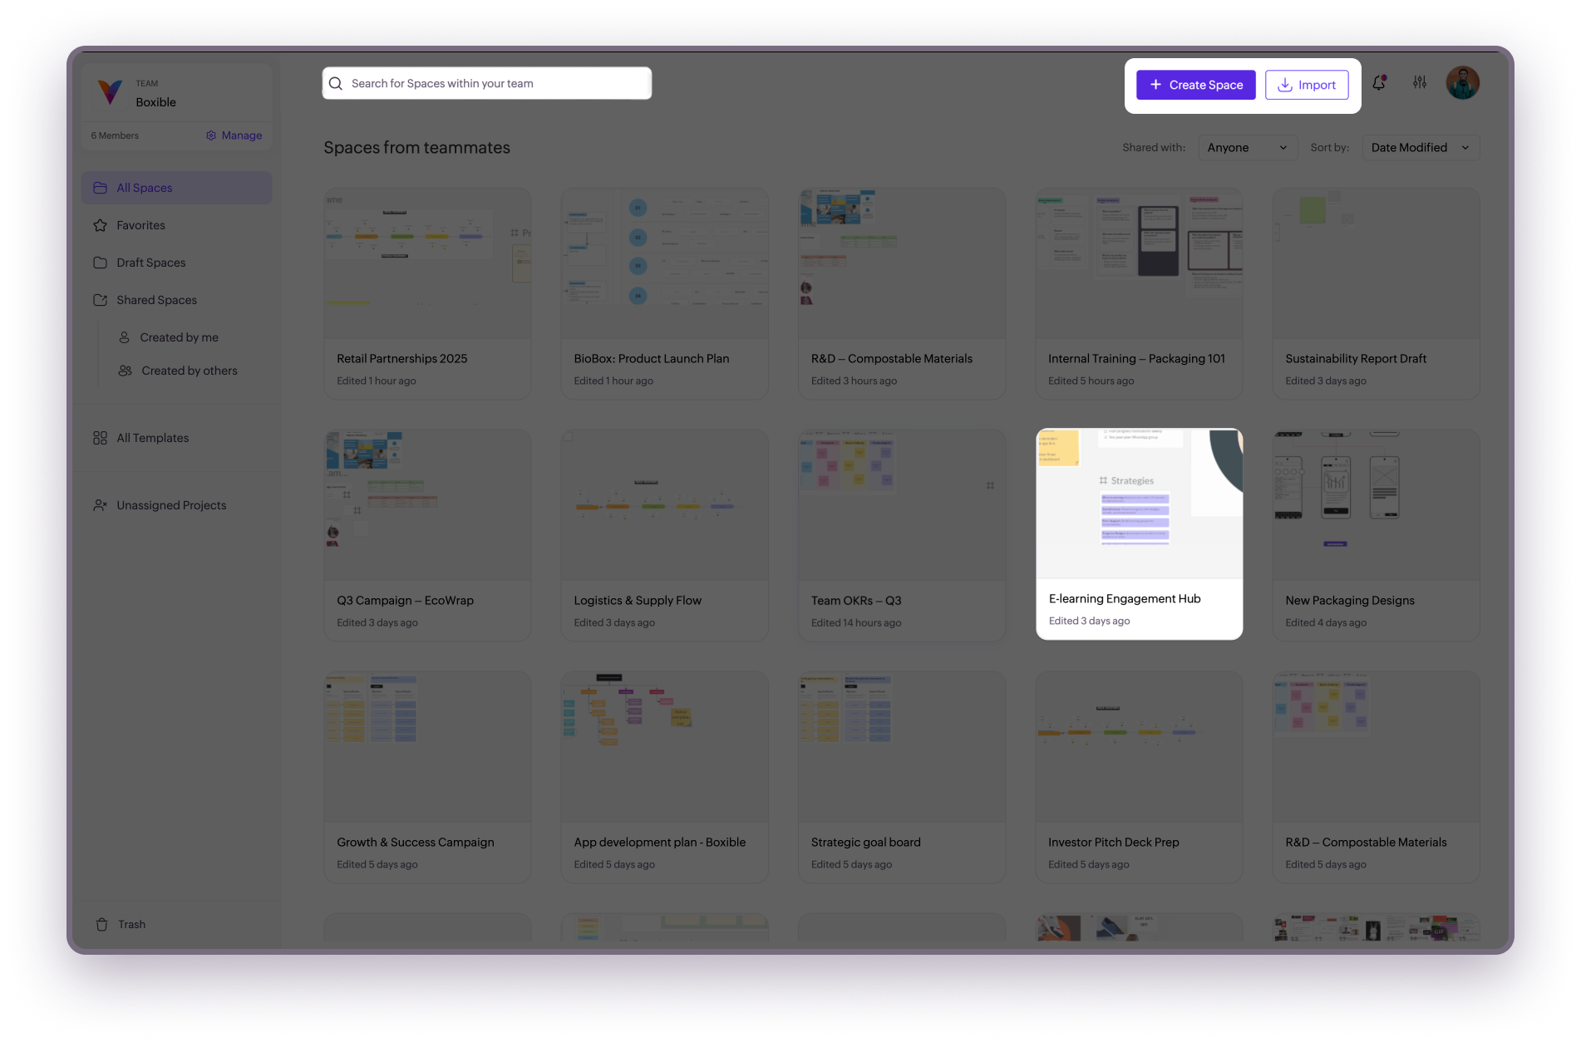Click the Favorites star icon

tap(101, 225)
